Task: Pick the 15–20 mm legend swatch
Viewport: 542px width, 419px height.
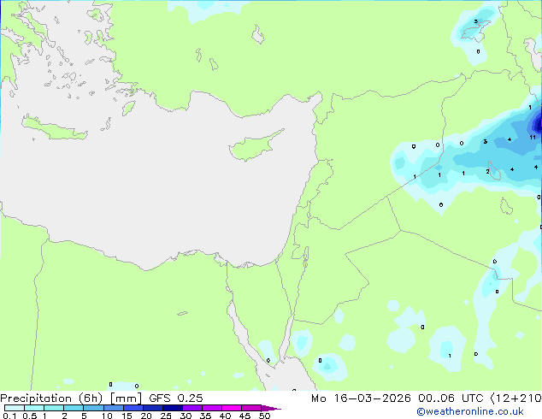Action: tap(133, 408)
